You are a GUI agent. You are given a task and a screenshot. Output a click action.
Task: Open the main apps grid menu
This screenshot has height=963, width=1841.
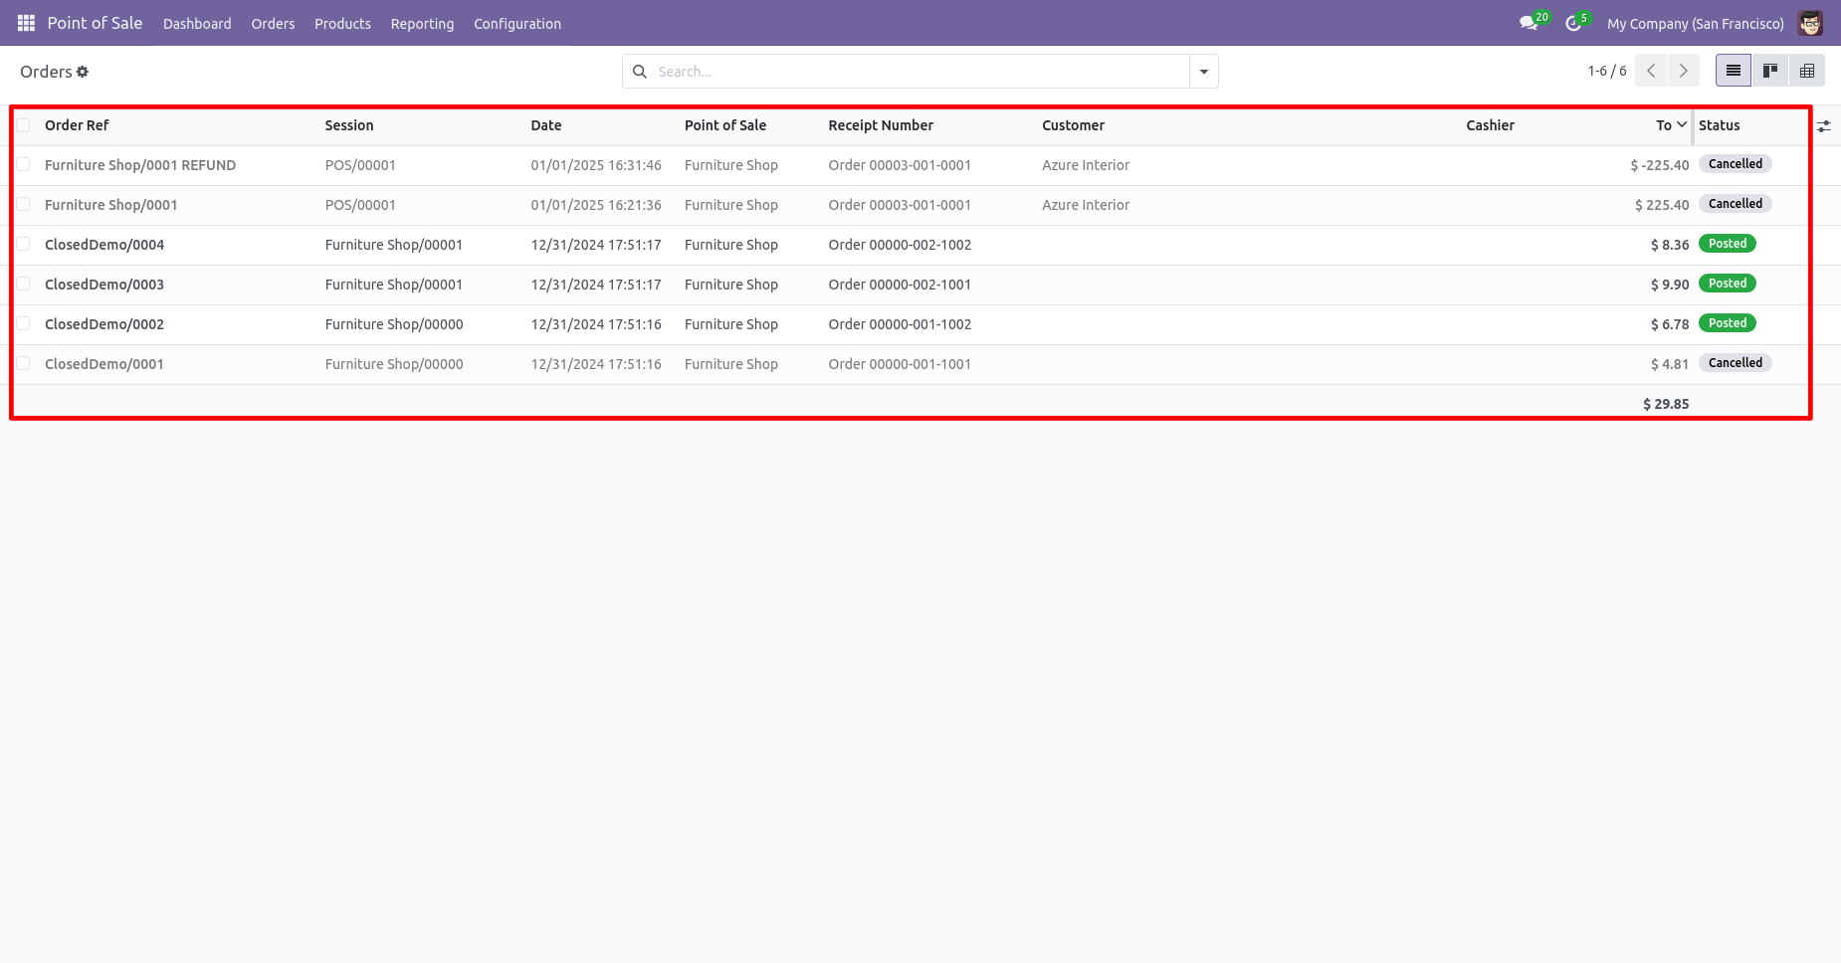click(x=26, y=23)
